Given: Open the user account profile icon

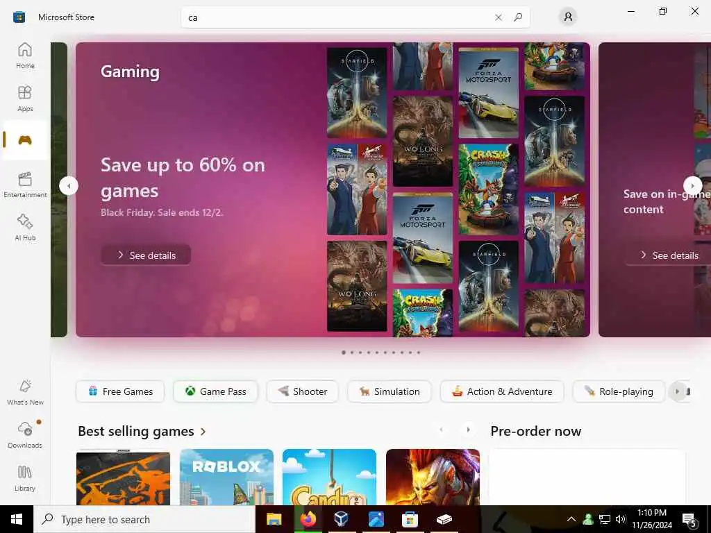Looking at the screenshot, I should click(568, 17).
